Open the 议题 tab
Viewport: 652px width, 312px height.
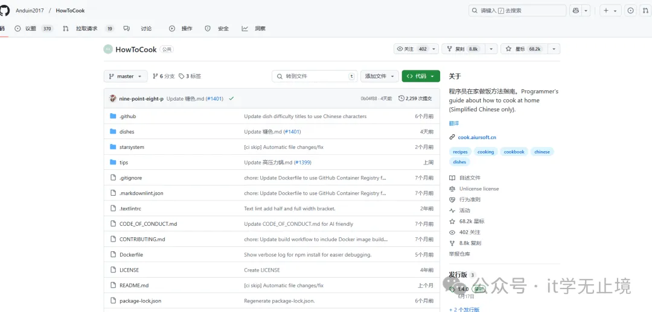(x=33, y=29)
